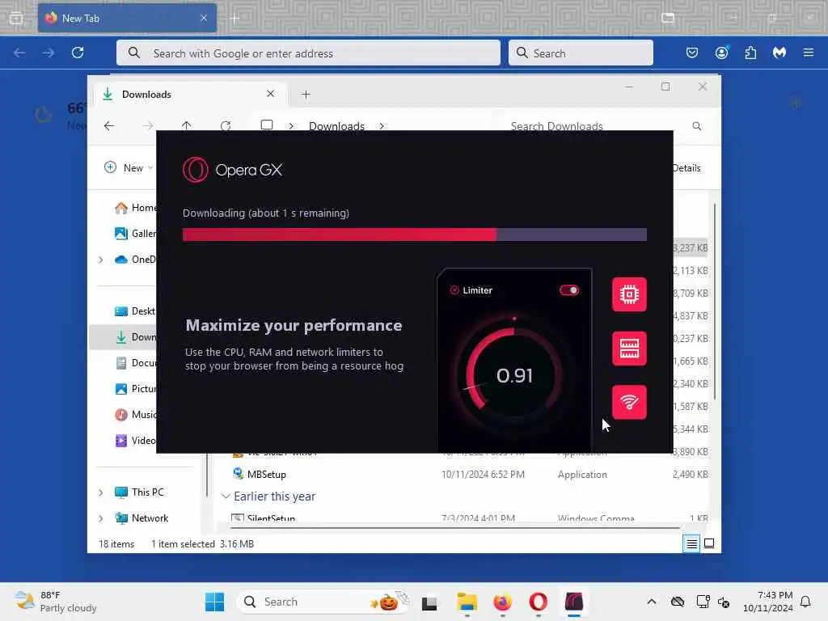Add a new File Explorer tab
828x621 pixels.
[306, 95]
